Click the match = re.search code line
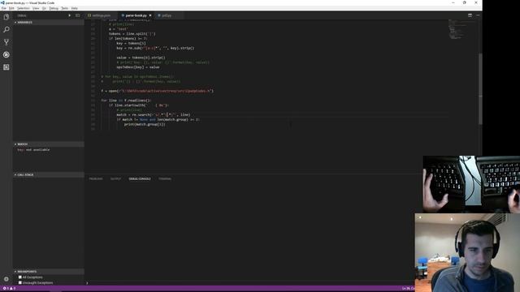520x292 pixels. (154, 114)
